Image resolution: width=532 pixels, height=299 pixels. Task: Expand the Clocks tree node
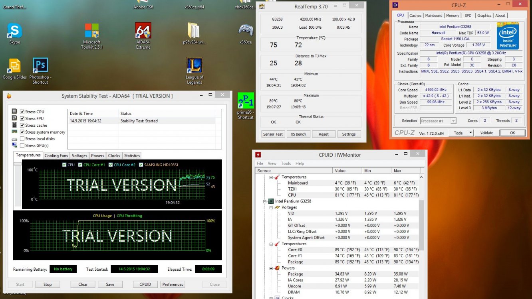(271, 297)
